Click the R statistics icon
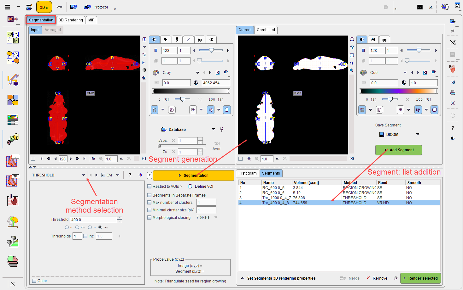The width and height of the screenshot is (463, 290). [x=431, y=7]
